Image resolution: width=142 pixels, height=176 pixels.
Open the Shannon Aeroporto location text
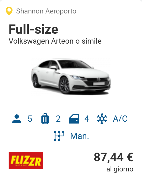46,11
